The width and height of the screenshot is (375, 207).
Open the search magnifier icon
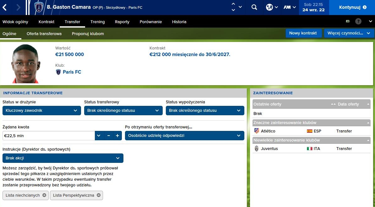(x=254, y=8)
